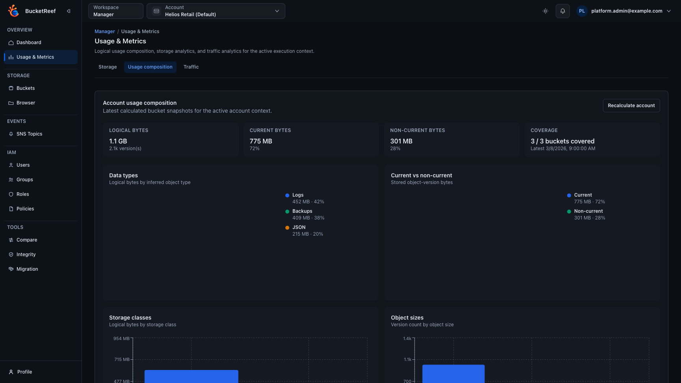Open the Account selector chevron
681x383 pixels.
(x=277, y=11)
